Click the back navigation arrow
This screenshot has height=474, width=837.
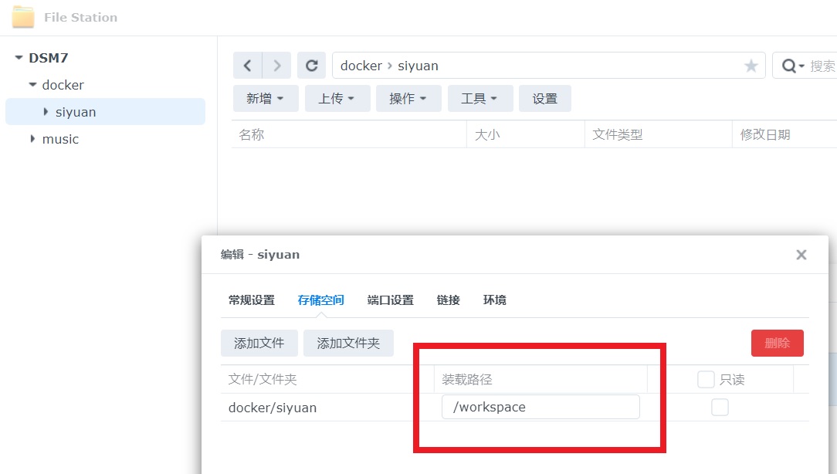(247, 66)
